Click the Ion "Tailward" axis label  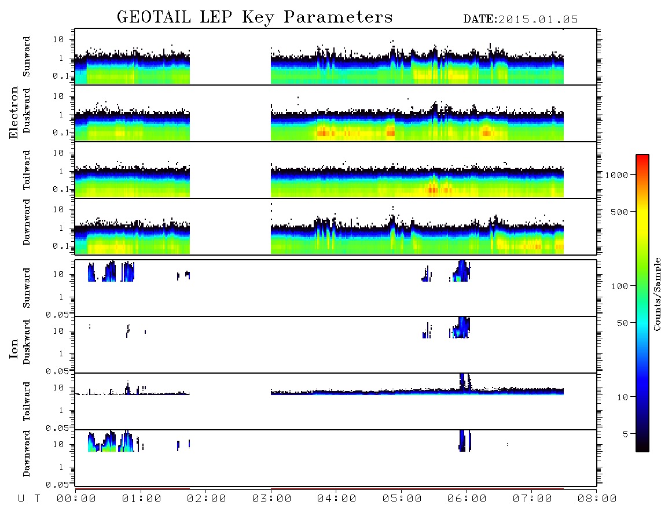[27, 401]
